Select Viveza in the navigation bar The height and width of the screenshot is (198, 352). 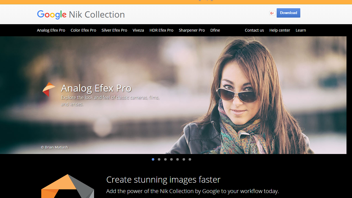coord(138,30)
